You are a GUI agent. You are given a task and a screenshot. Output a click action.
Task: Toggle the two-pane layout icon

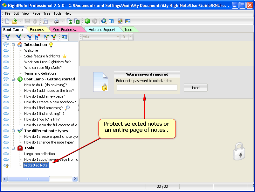tap(111, 21)
